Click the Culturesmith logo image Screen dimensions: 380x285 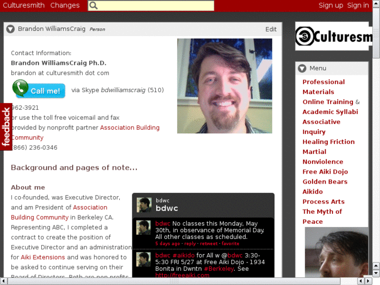(x=333, y=36)
